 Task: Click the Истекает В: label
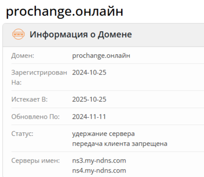point(30,99)
